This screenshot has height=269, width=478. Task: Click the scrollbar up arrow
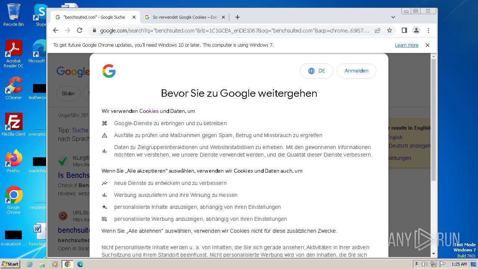click(x=433, y=56)
